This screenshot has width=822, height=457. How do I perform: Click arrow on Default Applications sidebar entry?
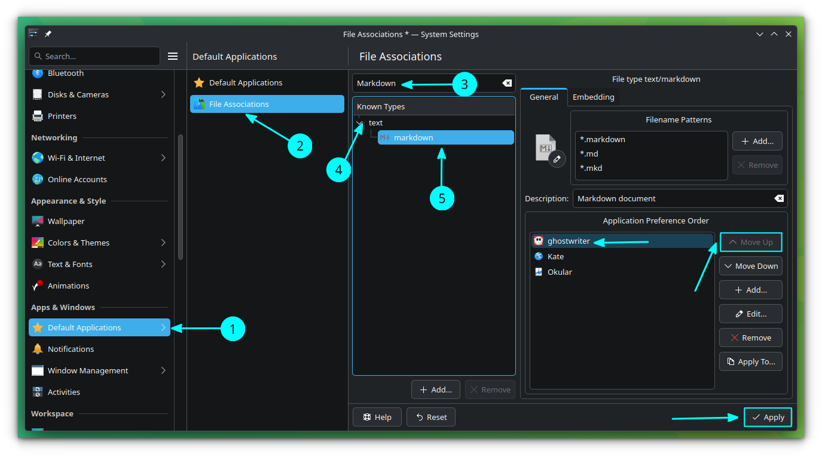[163, 327]
